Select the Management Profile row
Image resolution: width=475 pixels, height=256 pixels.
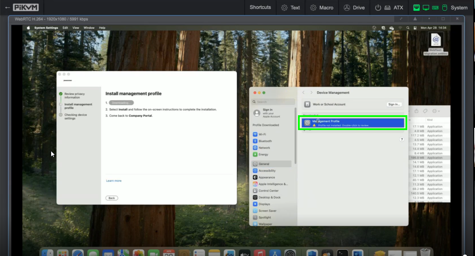coord(353,123)
